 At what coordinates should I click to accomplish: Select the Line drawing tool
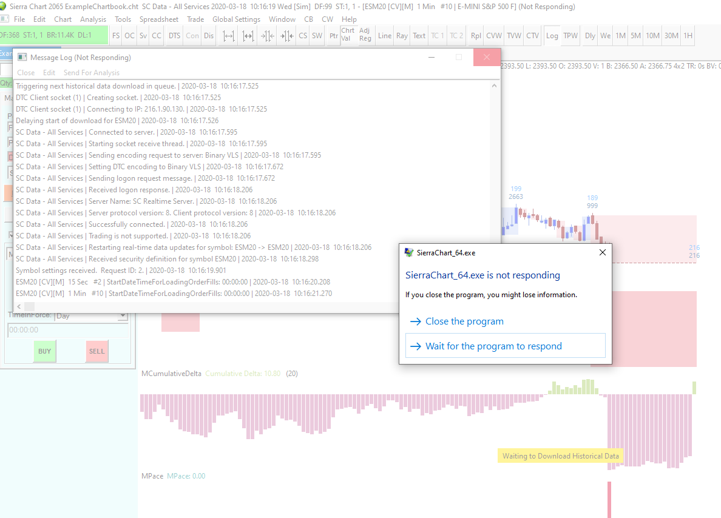click(384, 35)
